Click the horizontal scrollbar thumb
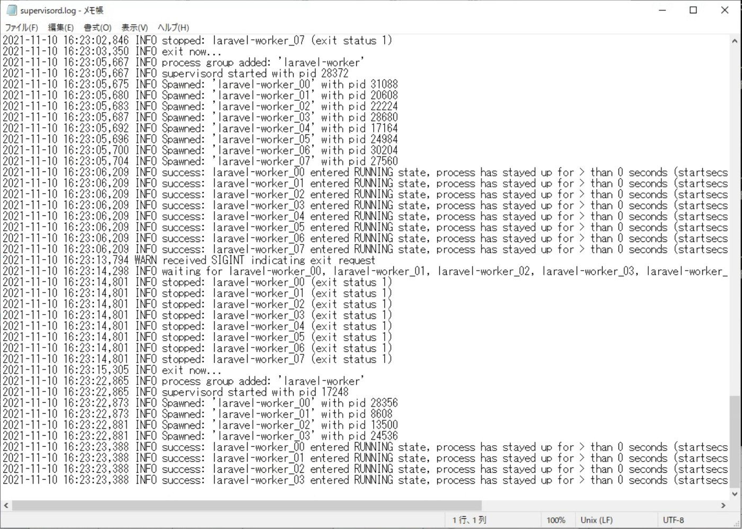Screen dimensions: 742x529 247,506
